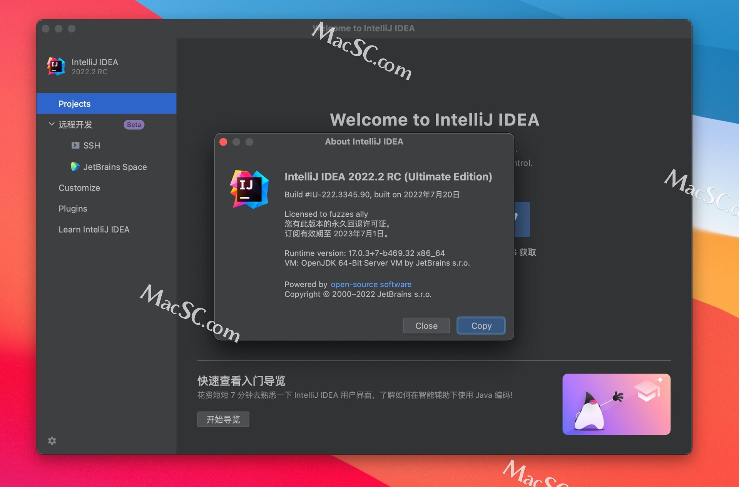Screen dimensions: 739x487
Task: Click the Duke onboarding tour illustration
Action: [616, 404]
